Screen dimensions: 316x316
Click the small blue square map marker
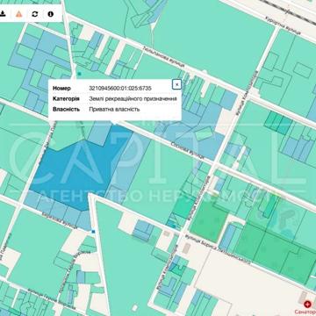tap(93, 232)
